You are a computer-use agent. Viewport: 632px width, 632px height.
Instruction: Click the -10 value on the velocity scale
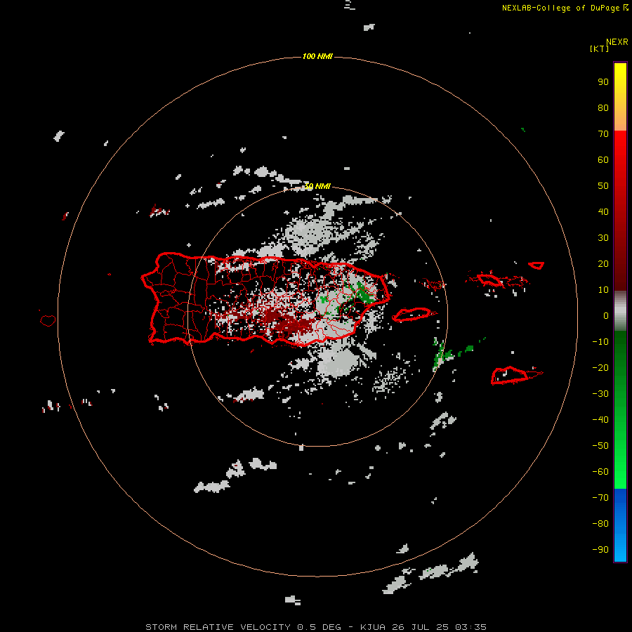pos(600,342)
